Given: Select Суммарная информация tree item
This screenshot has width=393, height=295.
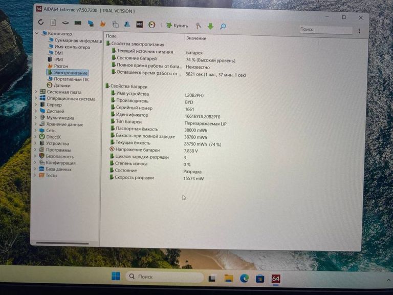Looking at the screenshot, I should [x=77, y=40].
